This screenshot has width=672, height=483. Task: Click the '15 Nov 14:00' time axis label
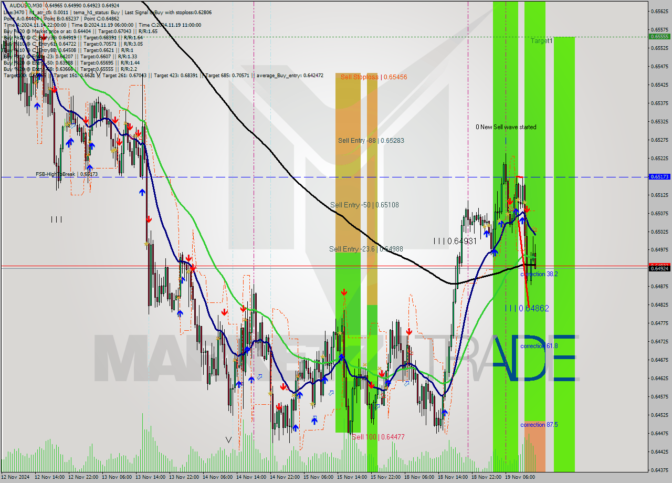click(x=352, y=477)
